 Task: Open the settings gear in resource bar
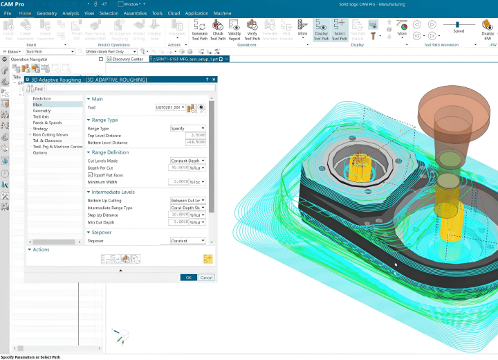pyautogui.click(x=4, y=59)
